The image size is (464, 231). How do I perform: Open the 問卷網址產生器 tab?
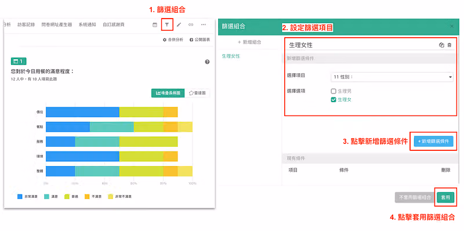click(57, 24)
